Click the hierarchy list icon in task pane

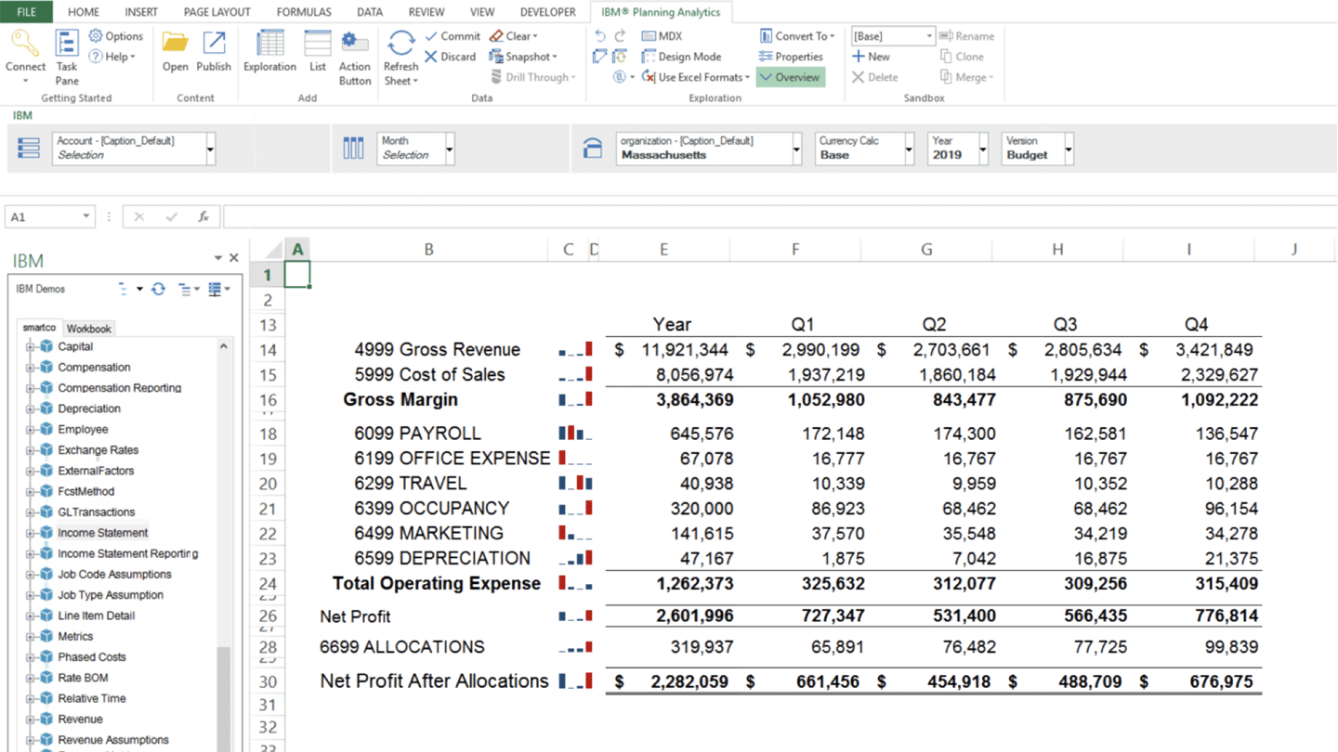(x=184, y=289)
